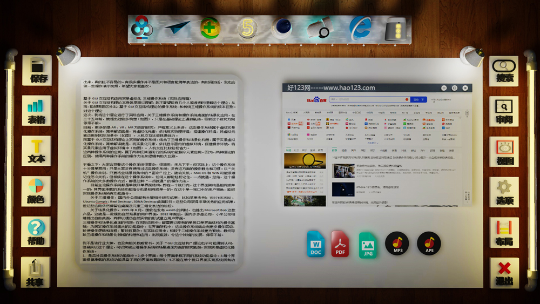Viewport: 540px width, 304px height.
Task: Open the green plus shield icon in dock
Action: [210, 28]
